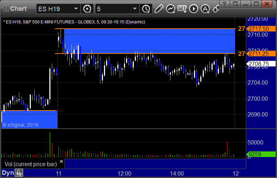
Task: Click the ES H19 symbol field
Action: pos(58,9)
